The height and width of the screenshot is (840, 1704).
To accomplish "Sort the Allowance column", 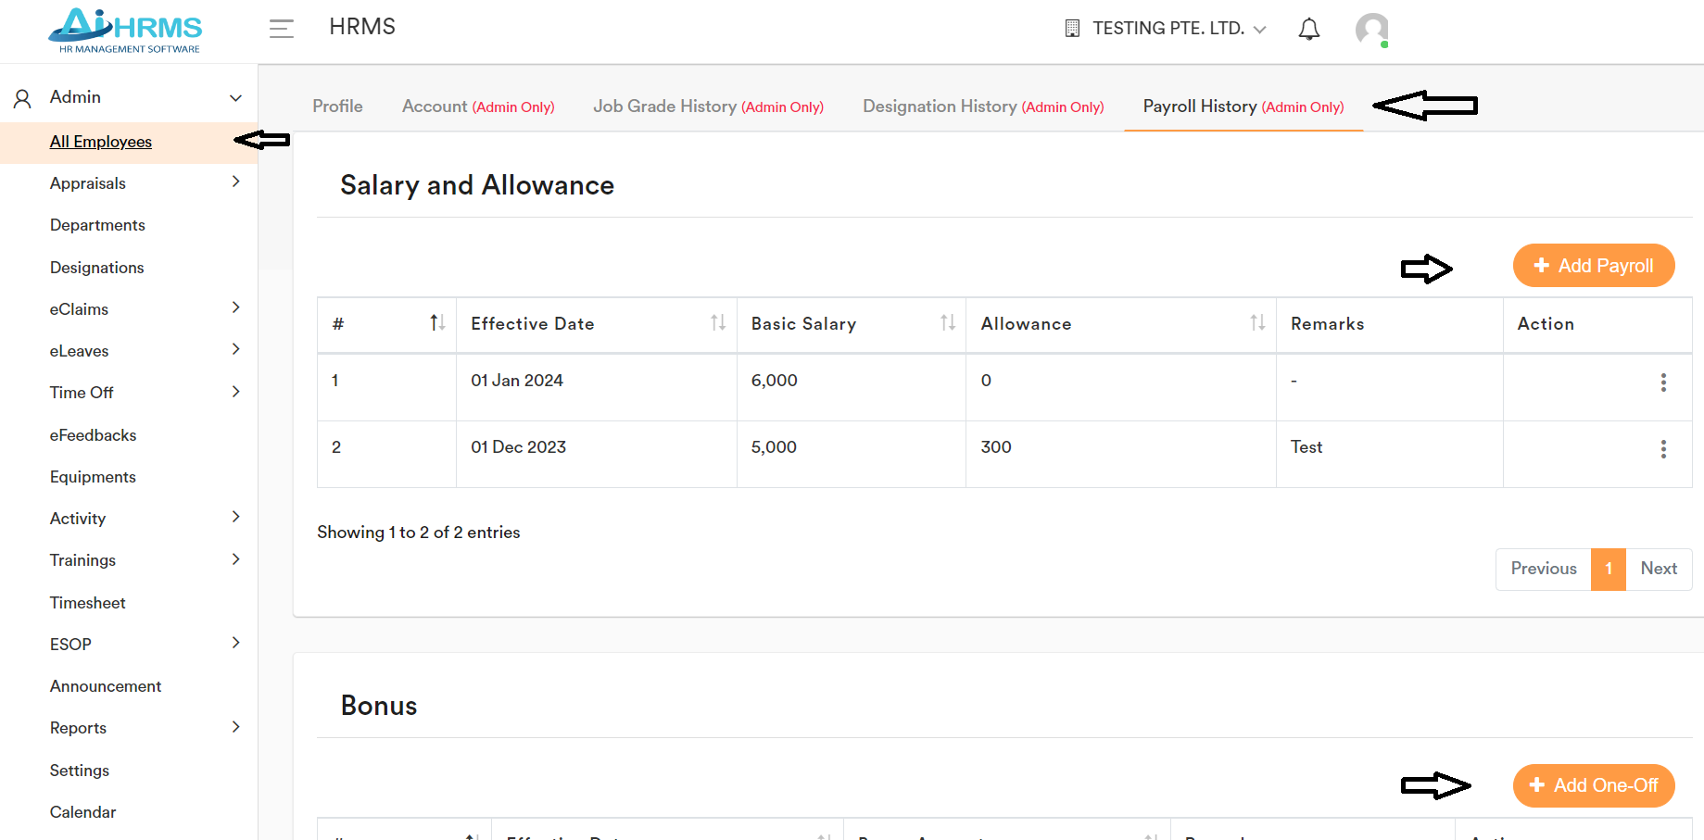I will tap(1256, 322).
